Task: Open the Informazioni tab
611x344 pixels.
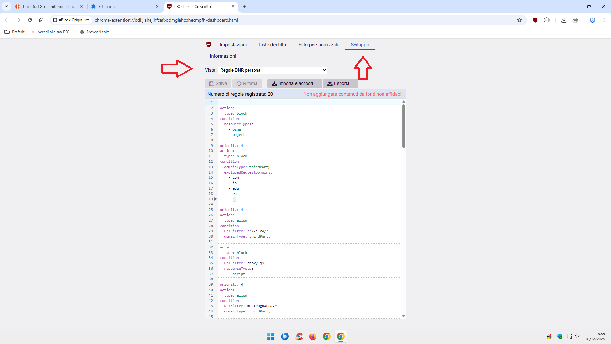Action: coord(223,56)
